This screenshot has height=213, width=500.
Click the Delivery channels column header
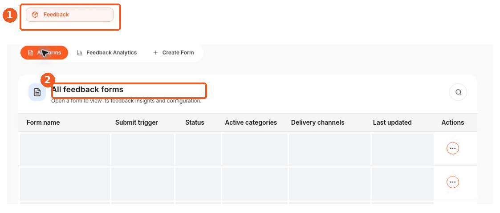[317, 122]
